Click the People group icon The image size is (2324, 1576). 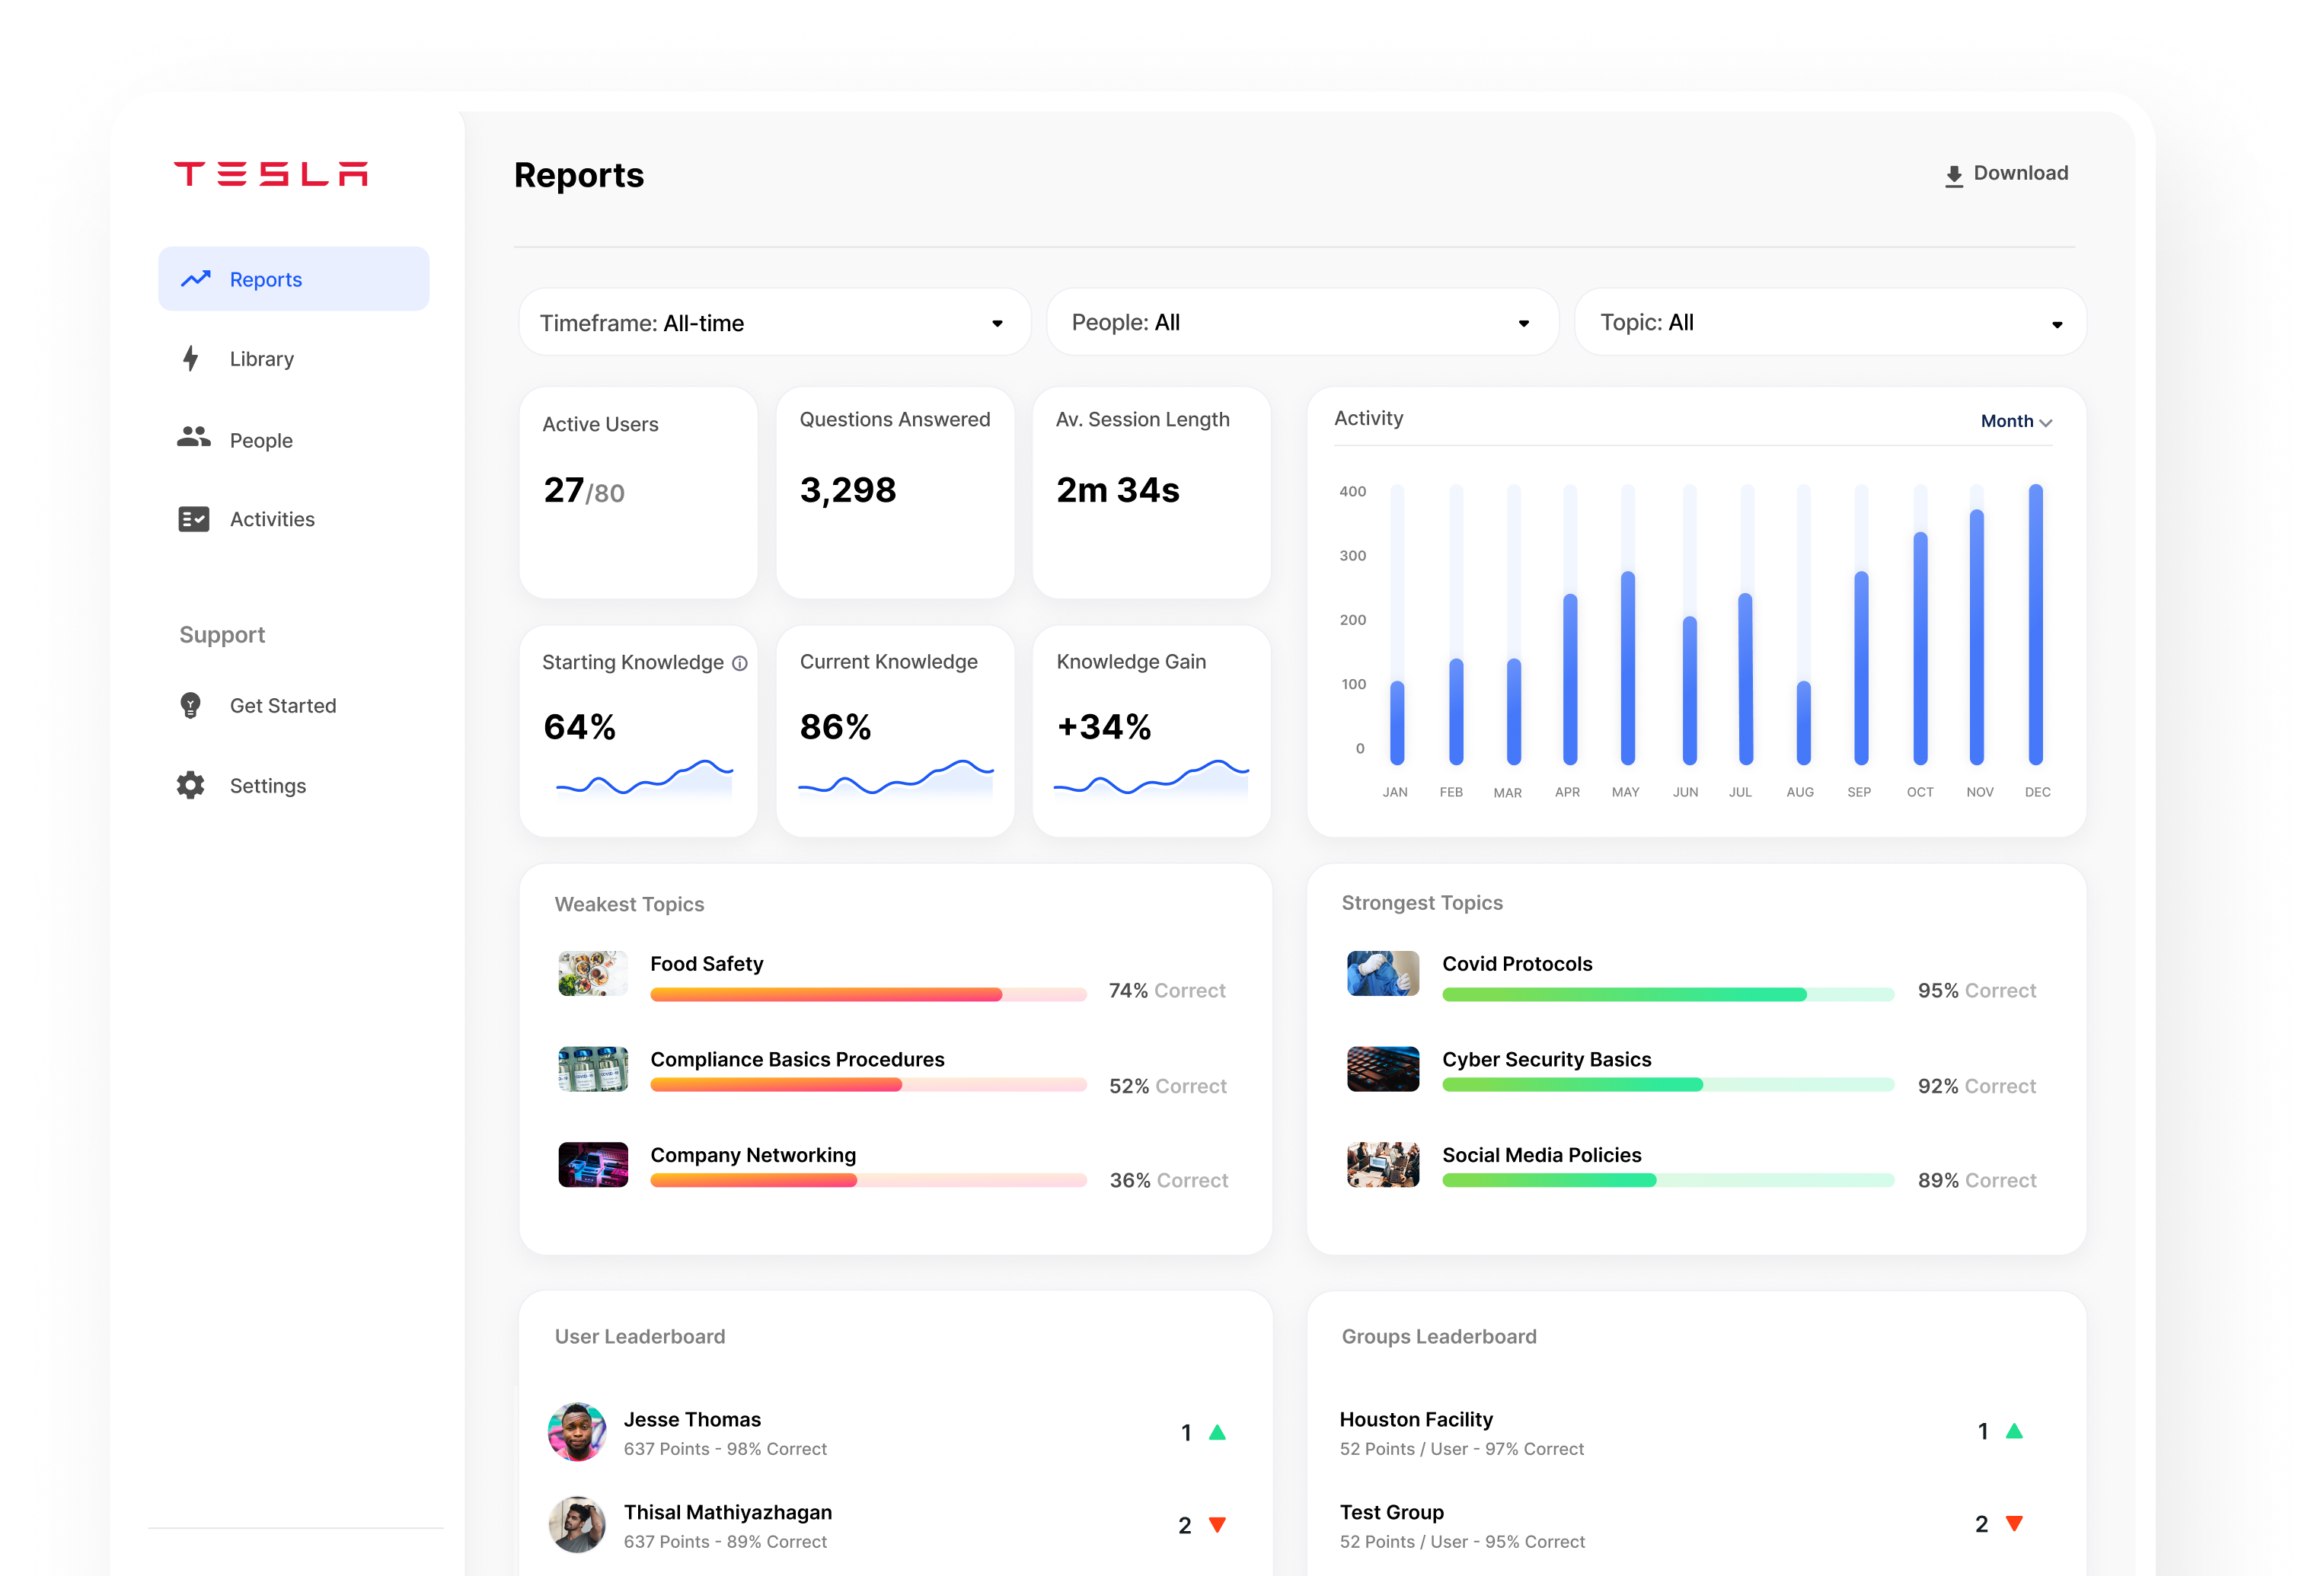click(x=193, y=437)
